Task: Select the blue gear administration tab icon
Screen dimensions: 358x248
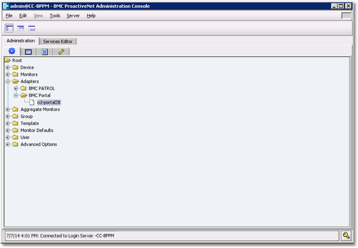Action: point(12,51)
